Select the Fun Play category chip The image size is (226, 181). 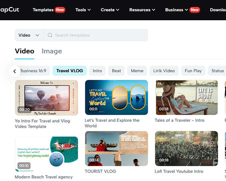coord(193,71)
